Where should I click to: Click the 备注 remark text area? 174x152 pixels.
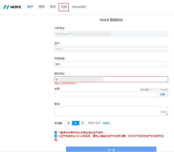111,111
